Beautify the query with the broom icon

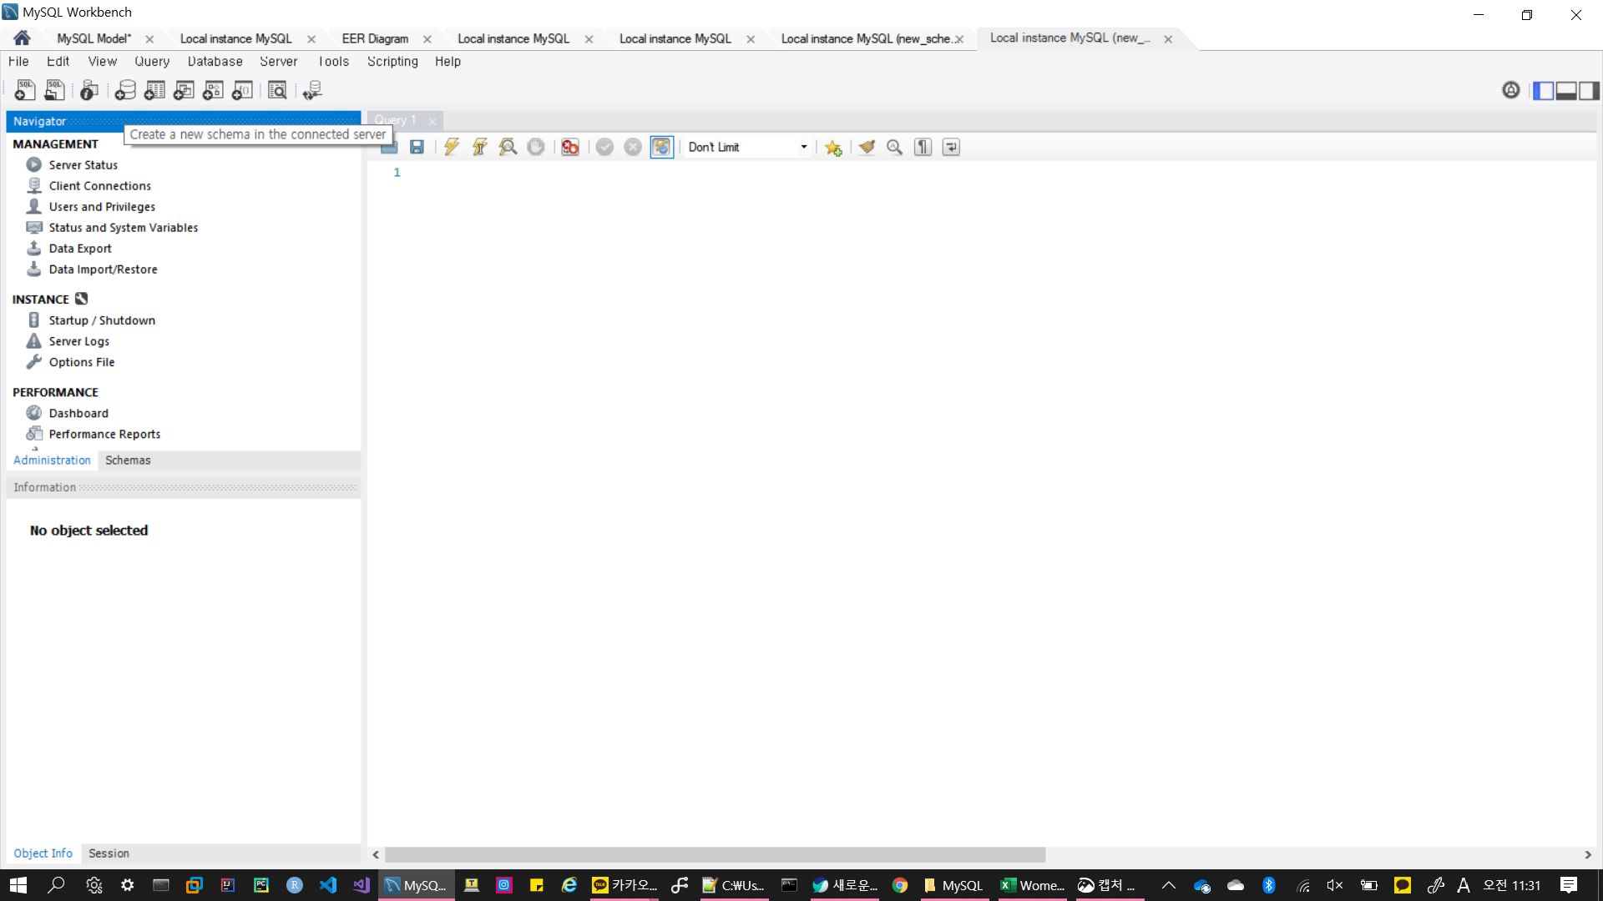(x=867, y=147)
